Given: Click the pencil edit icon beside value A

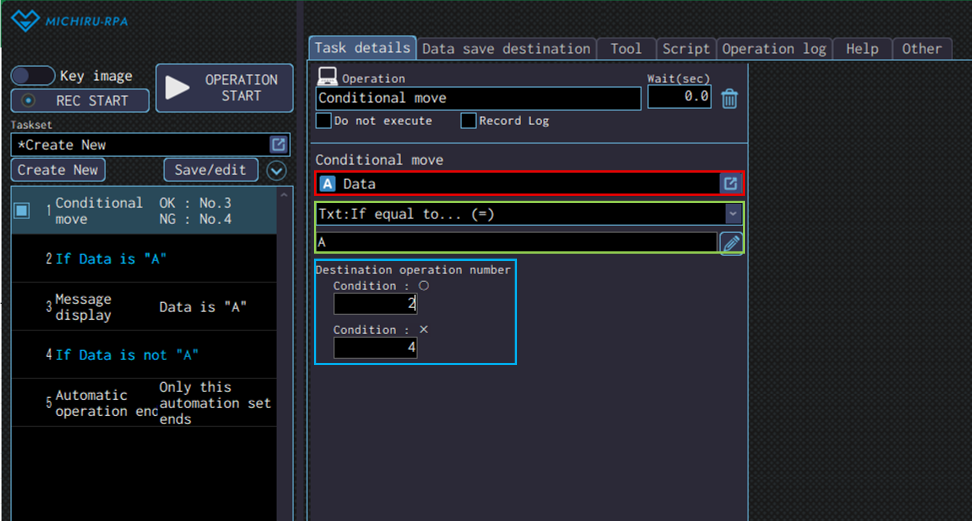Looking at the screenshot, I should (x=731, y=243).
